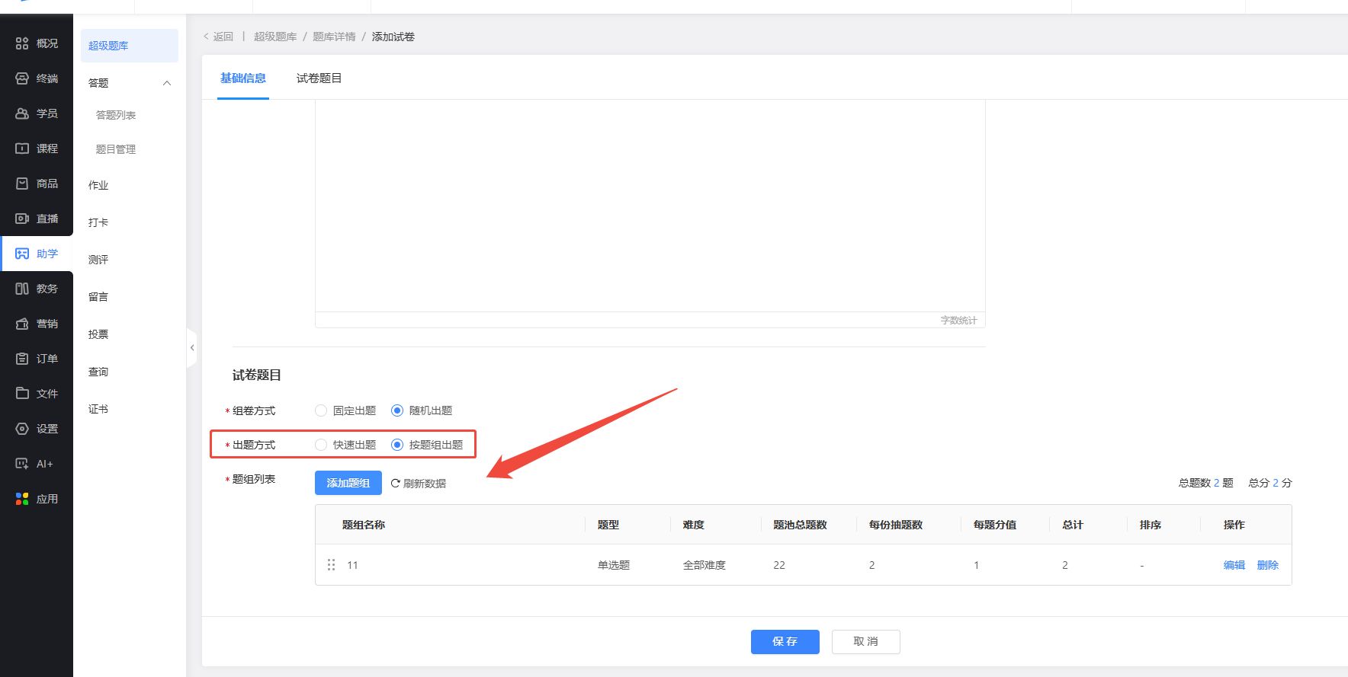Click the 22 question pool count cell
Image resolution: width=1348 pixels, height=677 pixels.
(x=779, y=565)
